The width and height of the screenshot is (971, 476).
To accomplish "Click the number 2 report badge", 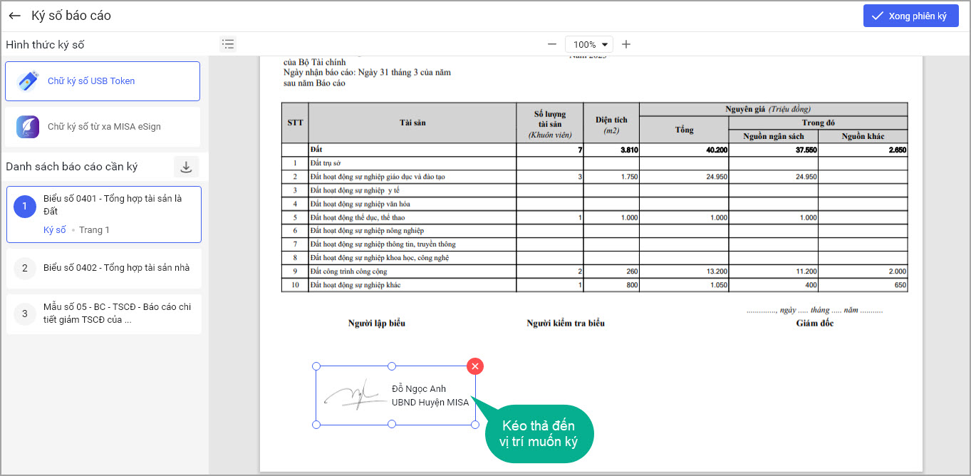I will coord(25,268).
